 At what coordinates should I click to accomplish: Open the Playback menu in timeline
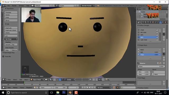[x=29, y=88]
